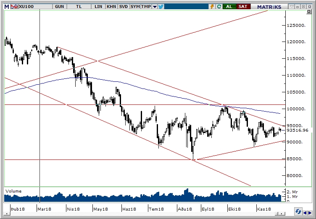Click the horizontal scrollbar right arrow
Screen dimensions: 316x219
click(x=282, y=214)
